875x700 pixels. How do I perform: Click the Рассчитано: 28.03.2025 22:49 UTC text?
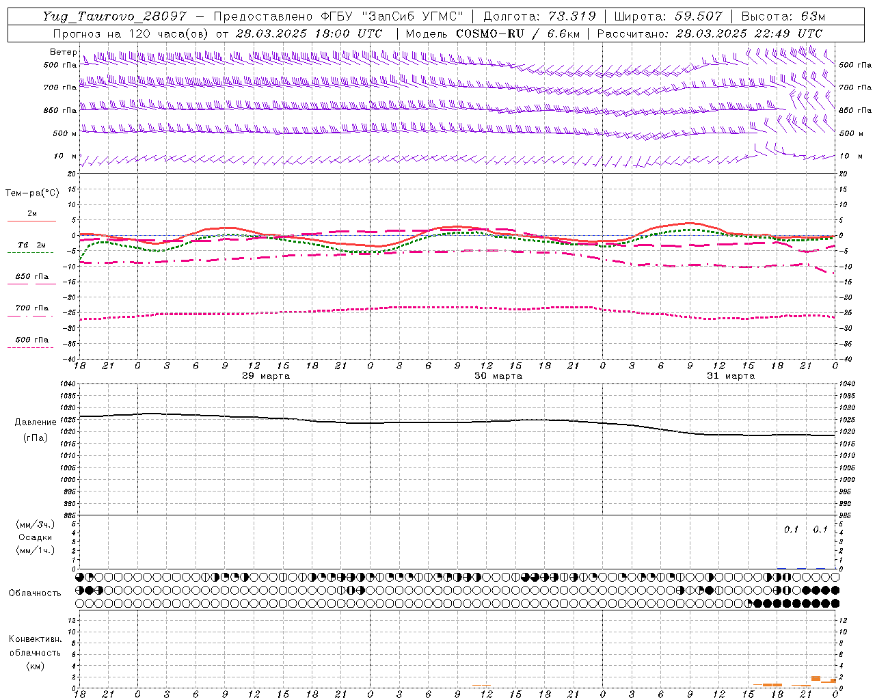710,33
